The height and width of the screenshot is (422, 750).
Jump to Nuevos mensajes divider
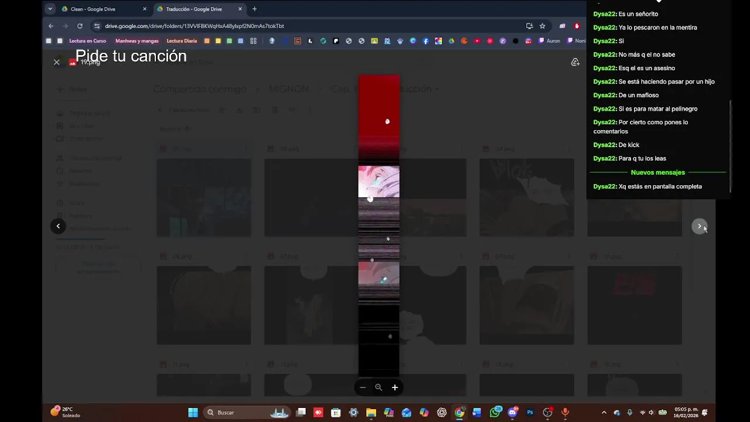657,172
